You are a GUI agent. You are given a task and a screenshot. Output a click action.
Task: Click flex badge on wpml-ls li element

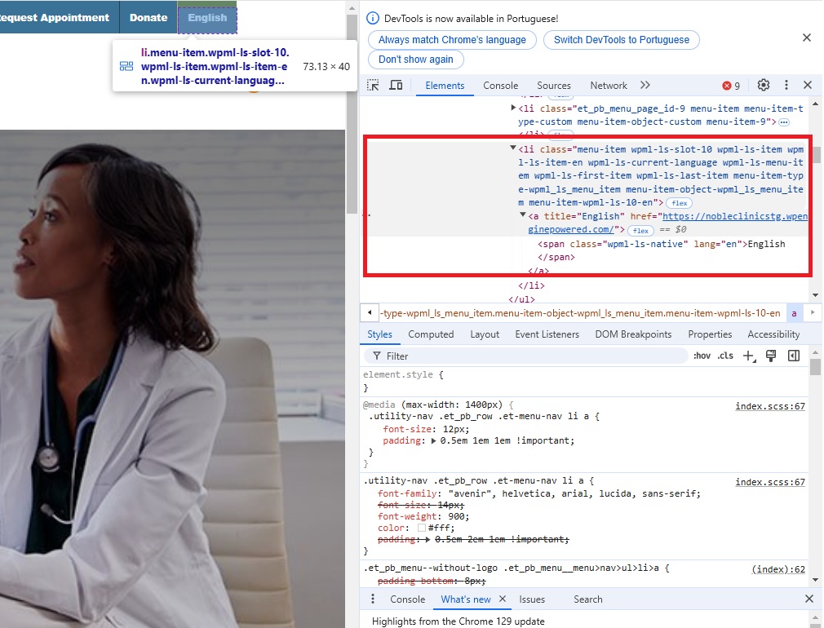679,203
